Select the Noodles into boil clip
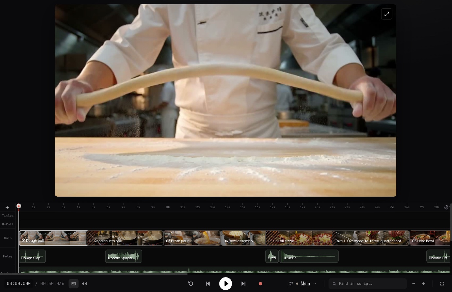Image resolution: width=452 pixels, height=292 pixels. point(125,238)
